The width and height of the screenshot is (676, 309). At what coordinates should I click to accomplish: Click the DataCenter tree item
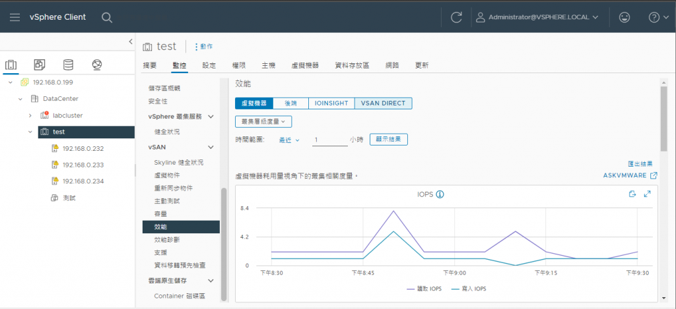point(60,99)
